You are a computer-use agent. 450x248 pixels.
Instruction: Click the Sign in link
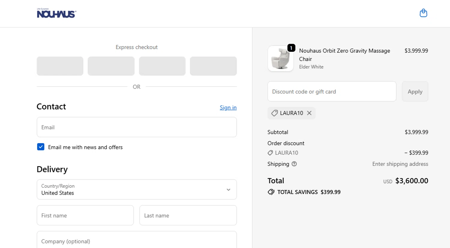pos(228,108)
